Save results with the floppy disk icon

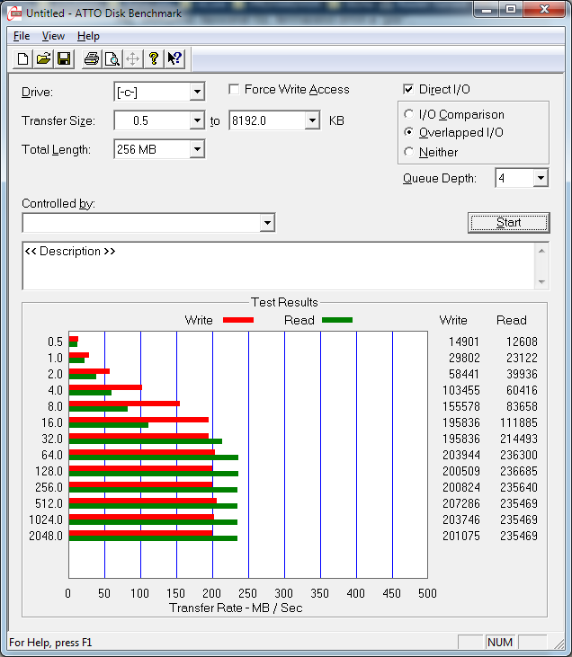click(64, 58)
